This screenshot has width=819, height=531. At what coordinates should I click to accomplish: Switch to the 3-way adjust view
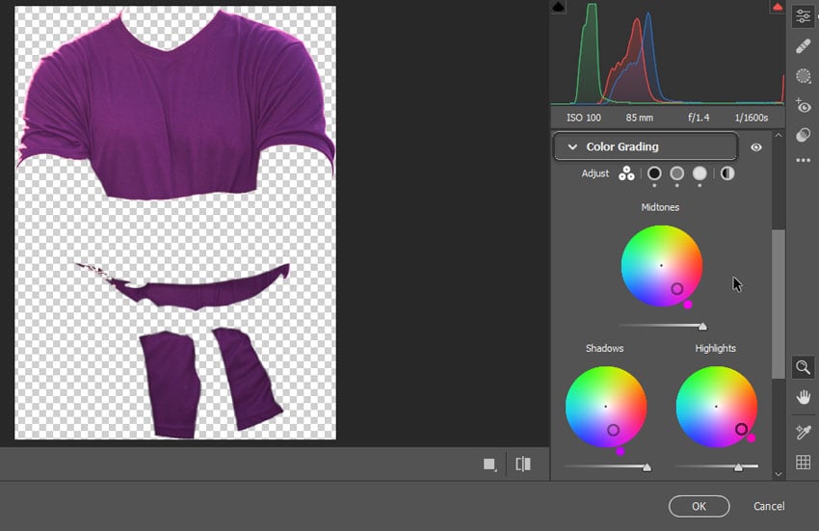(626, 173)
